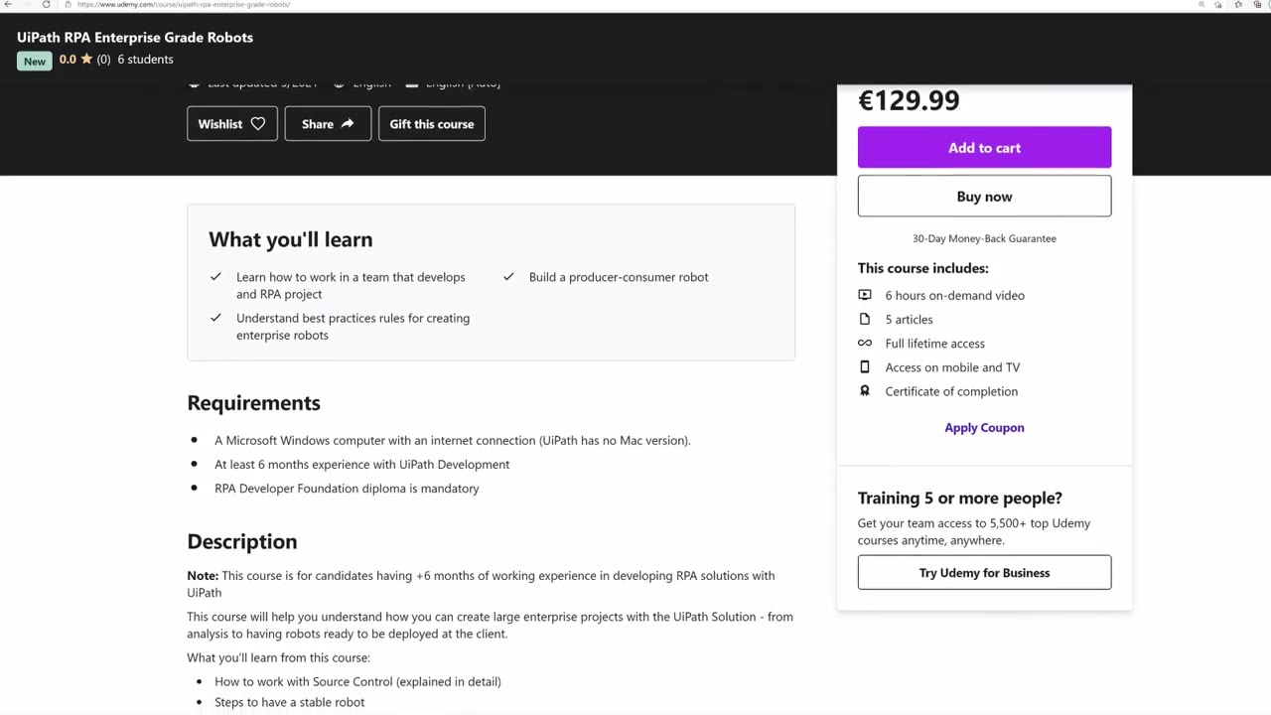Open the Apply Coupon link
The image size is (1271, 715).
click(984, 428)
